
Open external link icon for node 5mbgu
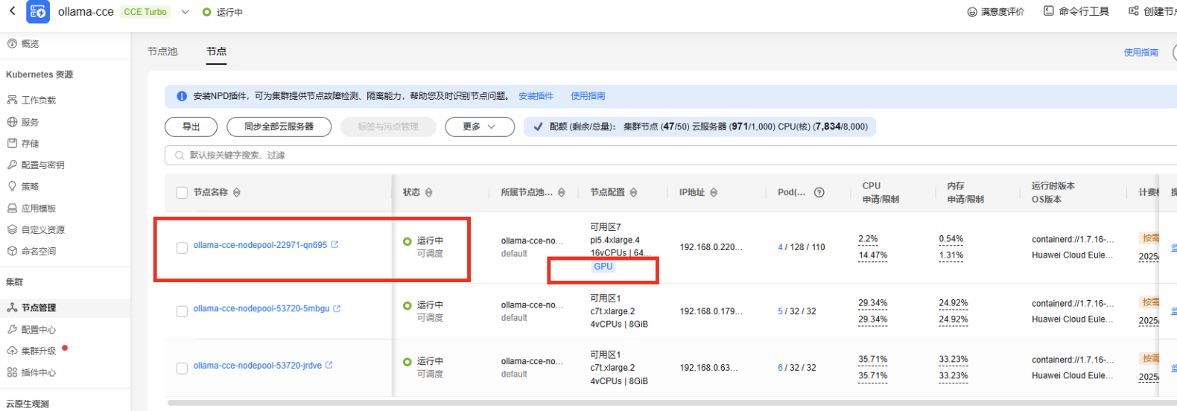[337, 308]
